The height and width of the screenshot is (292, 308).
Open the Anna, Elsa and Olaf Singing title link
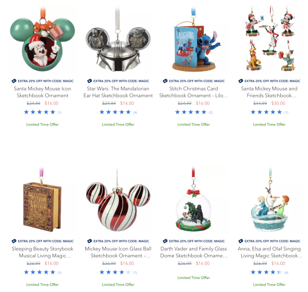pyautogui.click(x=269, y=252)
